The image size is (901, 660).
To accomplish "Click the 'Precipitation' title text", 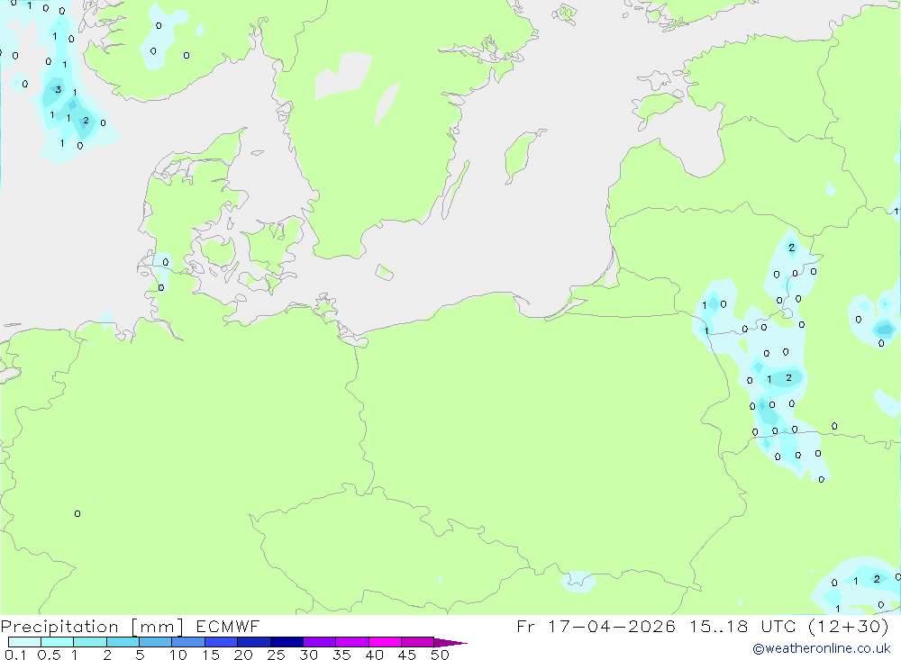I will (x=59, y=627).
